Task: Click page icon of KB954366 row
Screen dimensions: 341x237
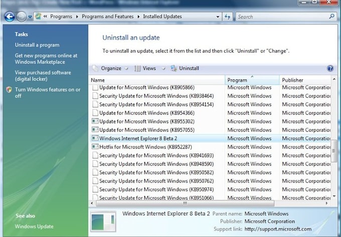Action: tap(95, 112)
